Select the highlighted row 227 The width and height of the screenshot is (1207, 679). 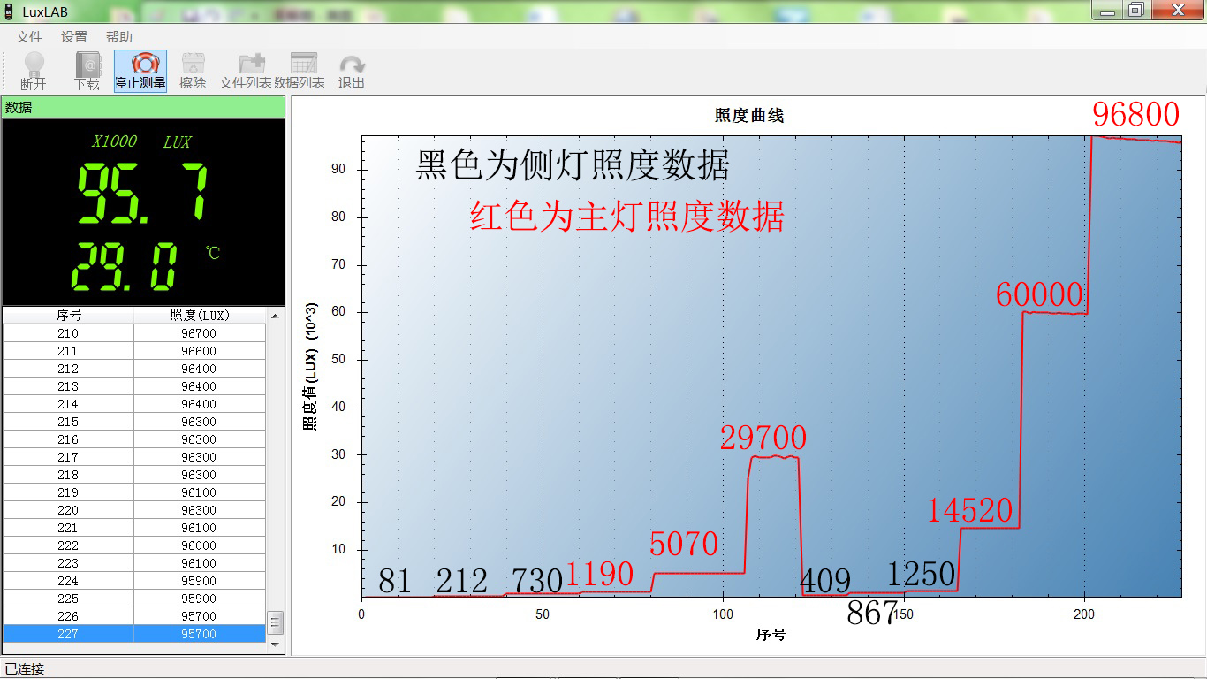pos(134,634)
